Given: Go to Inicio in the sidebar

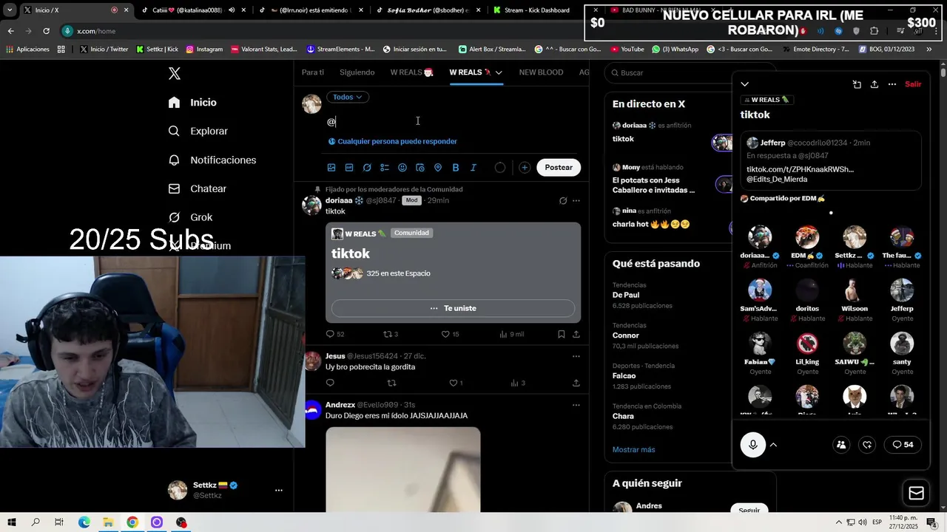Looking at the screenshot, I should coord(192,103).
